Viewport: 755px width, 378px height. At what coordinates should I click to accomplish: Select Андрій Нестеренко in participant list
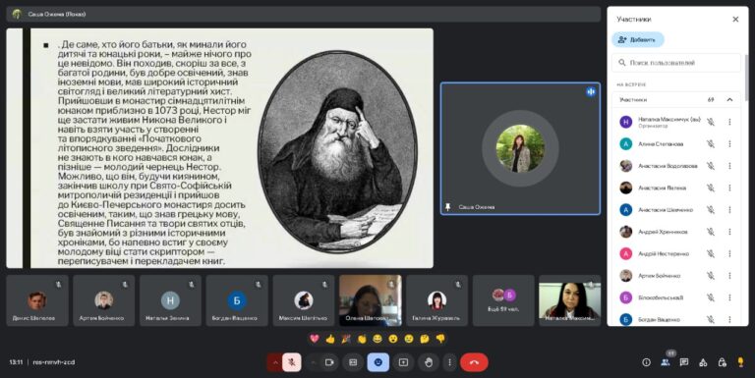click(676, 253)
